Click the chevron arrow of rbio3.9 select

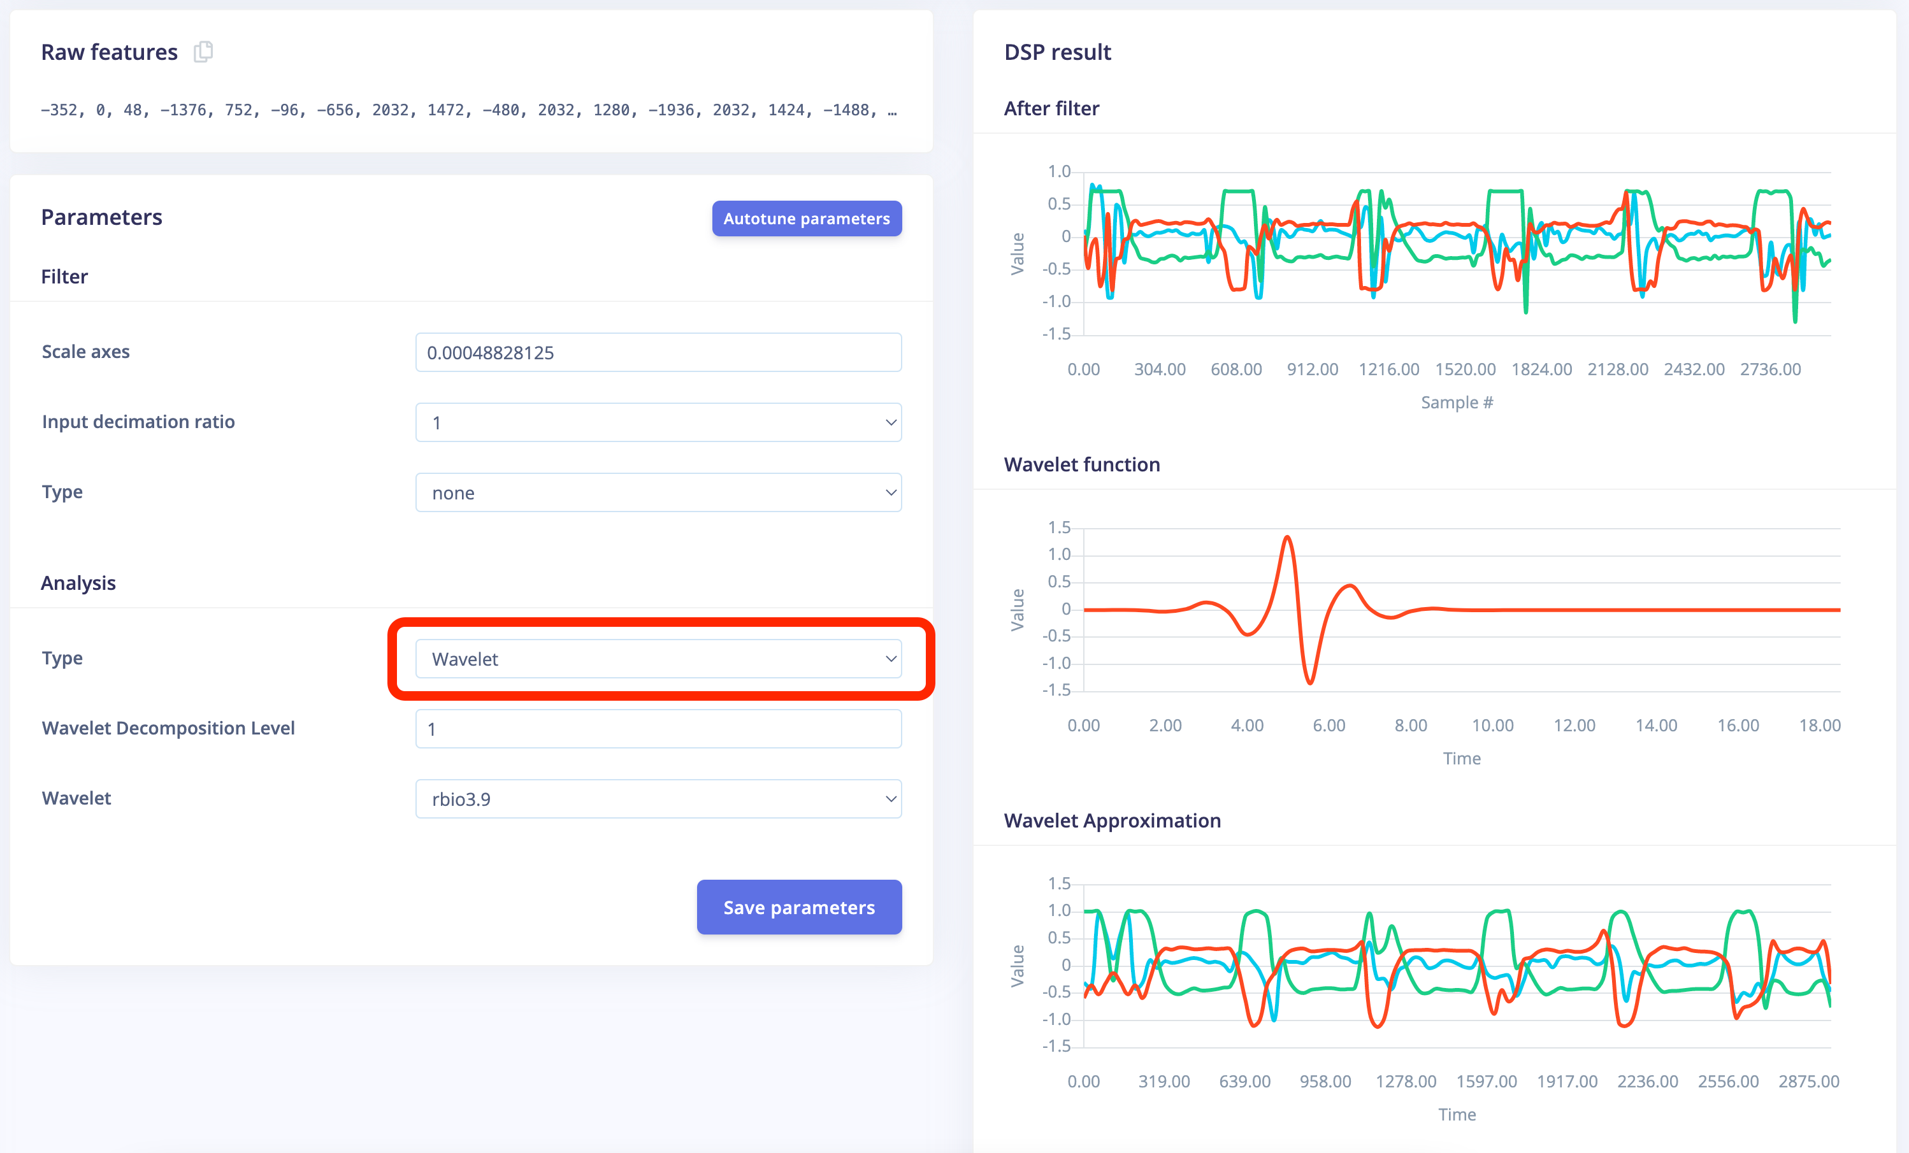(x=890, y=799)
